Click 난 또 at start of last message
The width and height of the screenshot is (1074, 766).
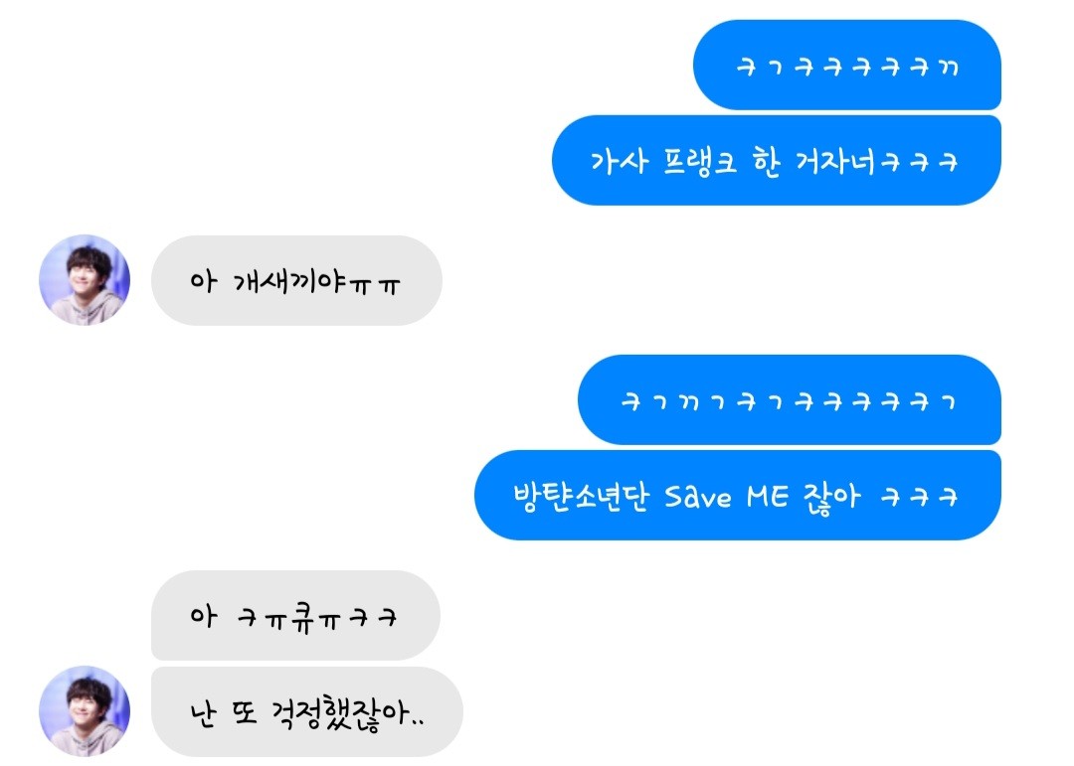224,713
